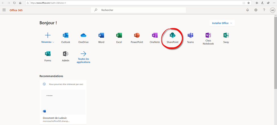Open the PowerPoint app
The width and height of the screenshot is (277, 125).
[x=137, y=38]
